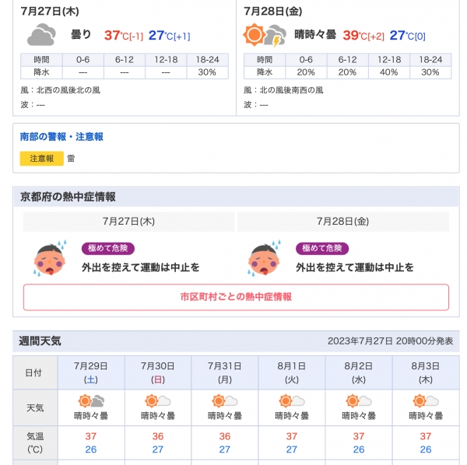
Task: Click the weather icon for 7月29日 (土)
Action: (x=91, y=401)
